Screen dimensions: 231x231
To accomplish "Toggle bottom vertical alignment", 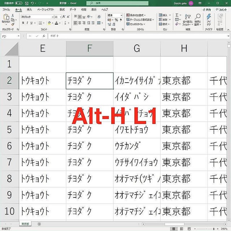I will point(84,17).
